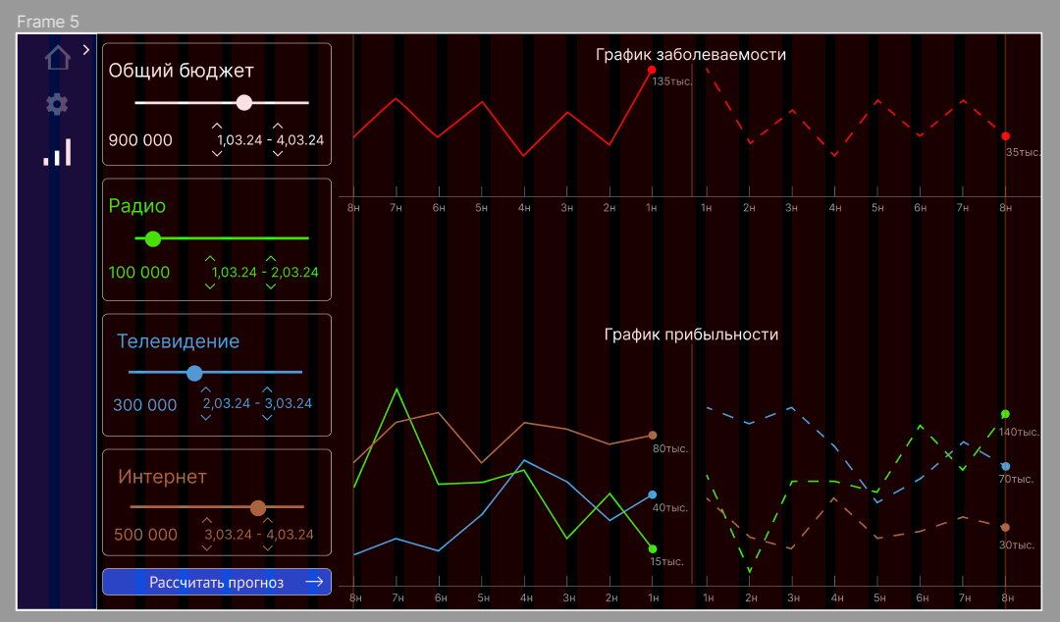Click the brown Интернет slider knob
The image size is (1060, 622).
[258, 507]
